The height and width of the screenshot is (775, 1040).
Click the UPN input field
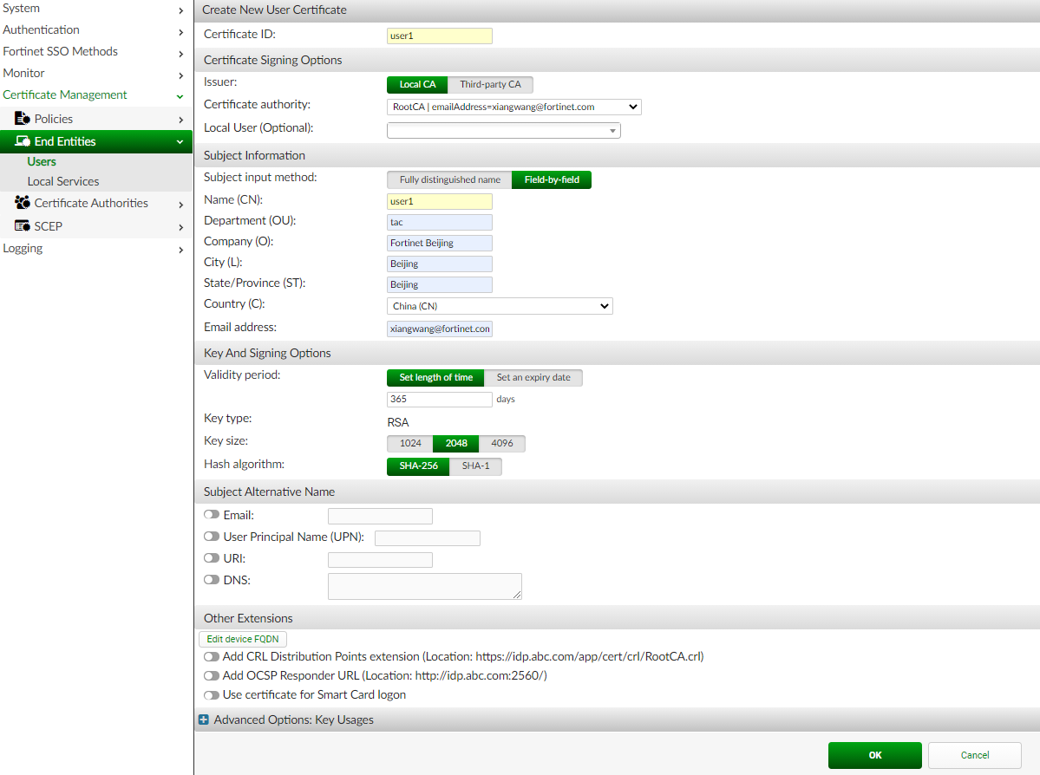(427, 538)
